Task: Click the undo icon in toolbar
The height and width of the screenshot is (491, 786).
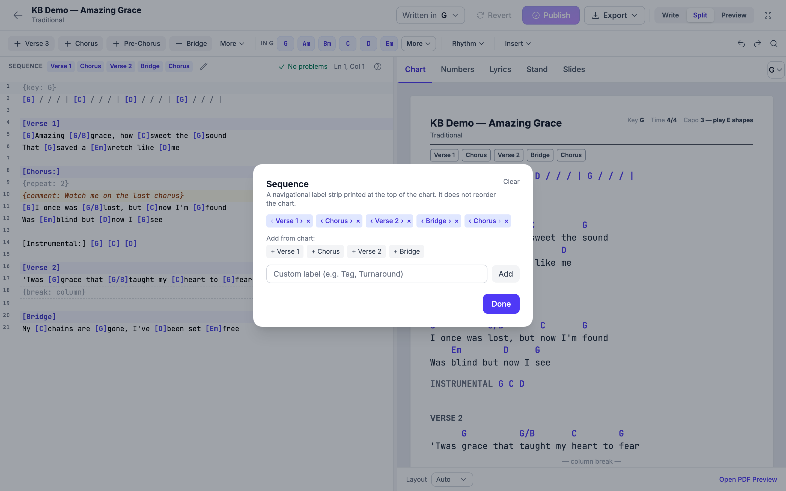Action: tap(741, 44)
